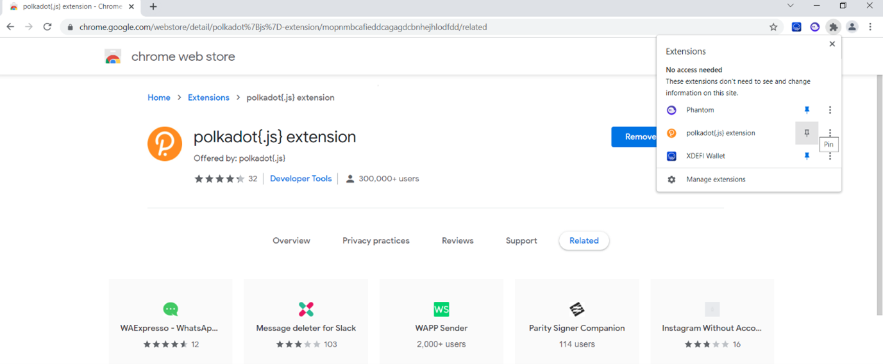The image size is (883, 364).
Task: Open a new browser tab
Action: tap(153, 7)
